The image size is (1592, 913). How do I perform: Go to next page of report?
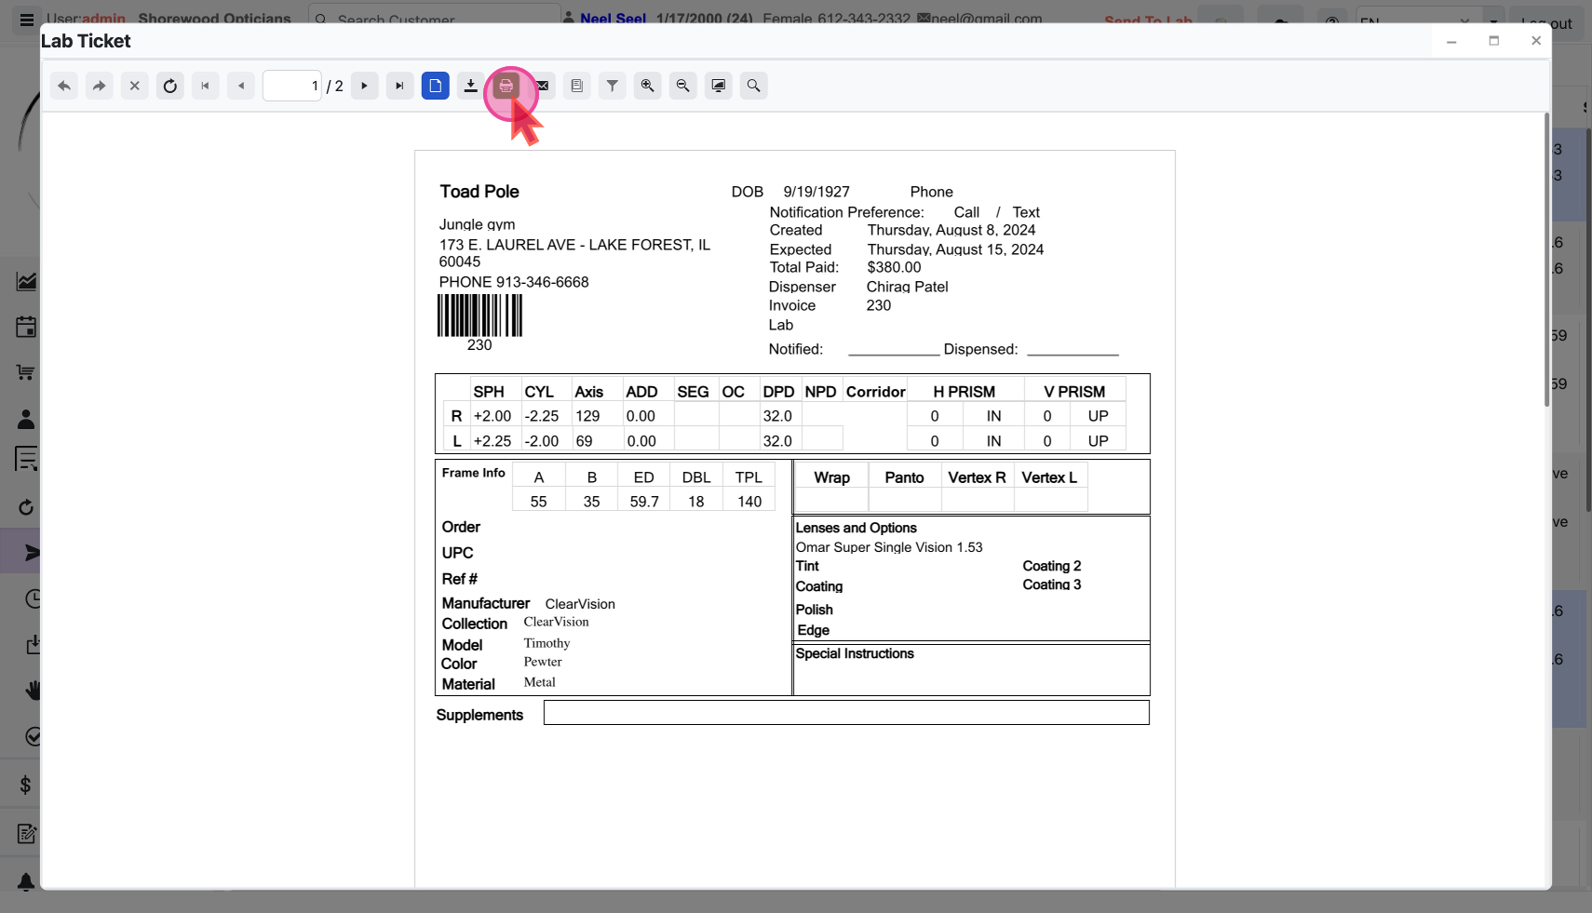(x=365, y=86)
